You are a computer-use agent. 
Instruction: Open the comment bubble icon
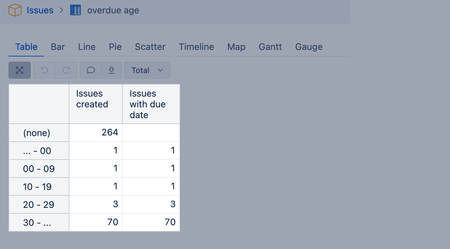[x=91, y=70]
